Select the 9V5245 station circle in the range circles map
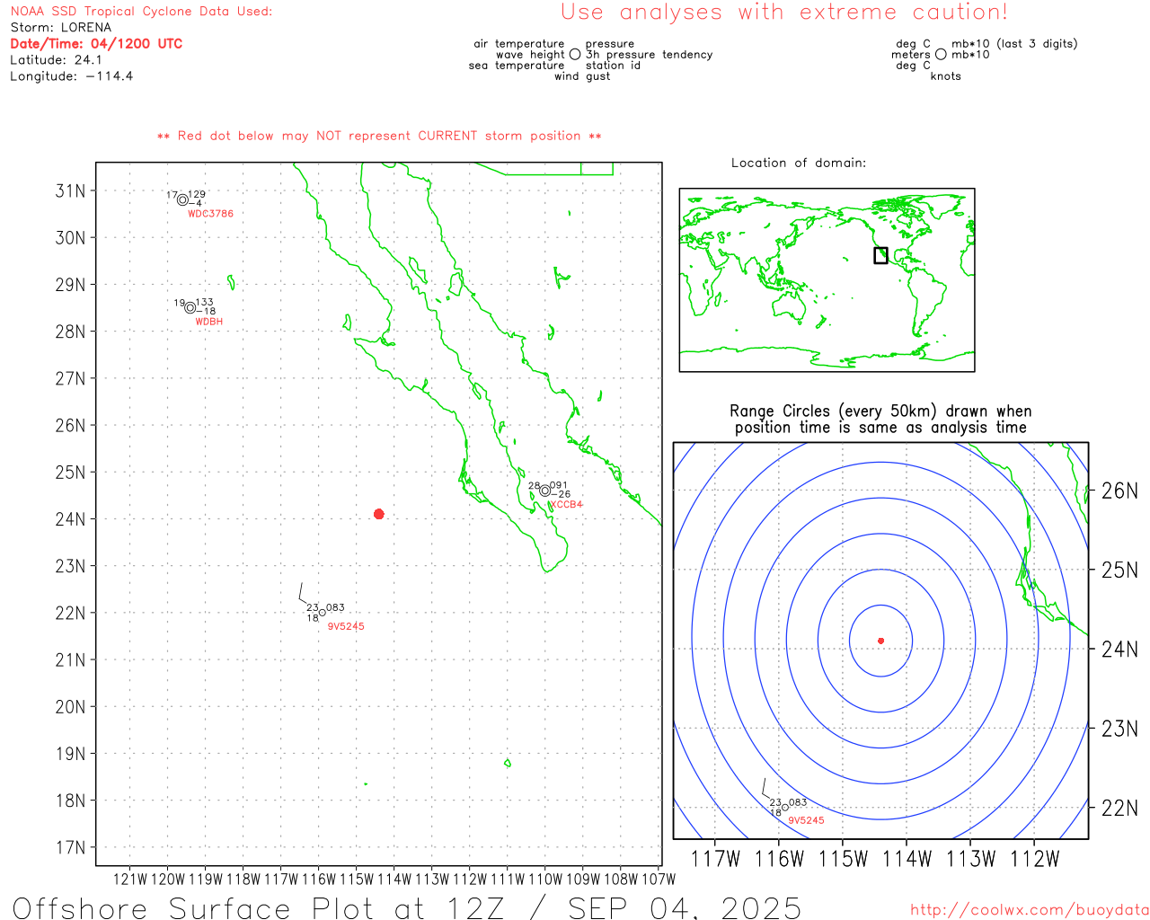The width and height of the screenshot is (1150, 920). pos(785,807)
